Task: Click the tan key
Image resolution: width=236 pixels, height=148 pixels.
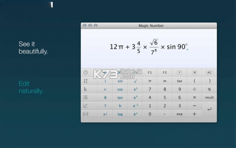Action: click(x=120, y=98)
